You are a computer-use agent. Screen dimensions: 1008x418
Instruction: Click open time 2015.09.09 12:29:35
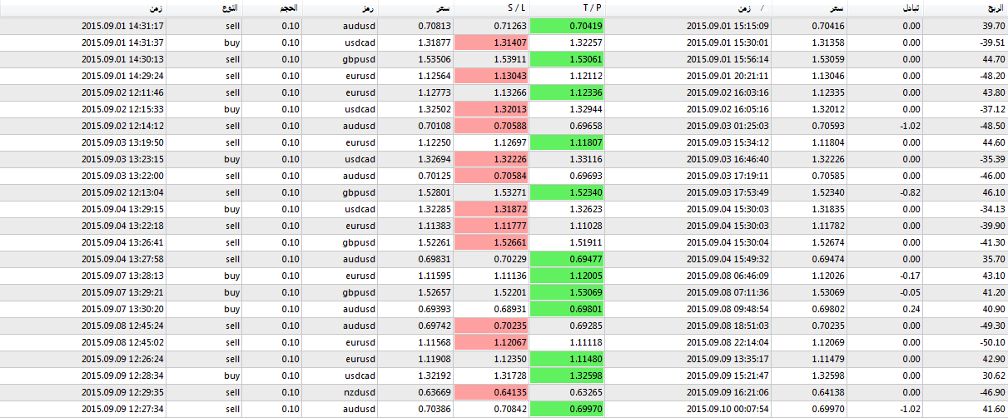[x=122, y=392]
